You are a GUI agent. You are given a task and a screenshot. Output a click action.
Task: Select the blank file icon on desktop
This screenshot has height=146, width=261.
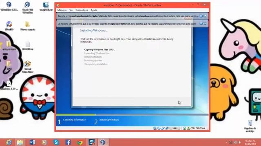pyautogui.click(x=28, y=46)
